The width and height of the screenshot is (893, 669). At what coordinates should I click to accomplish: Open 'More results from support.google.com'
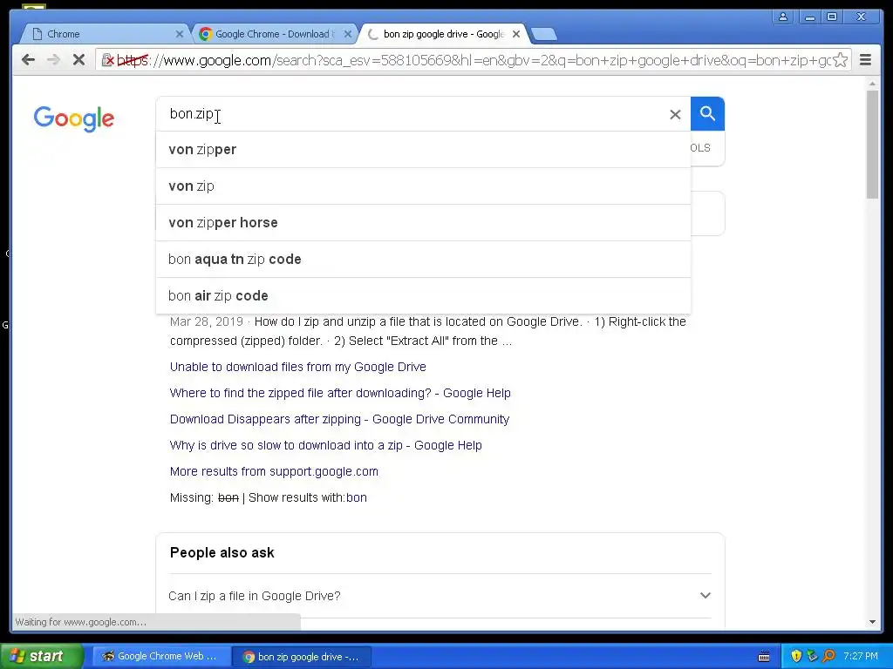274,471
